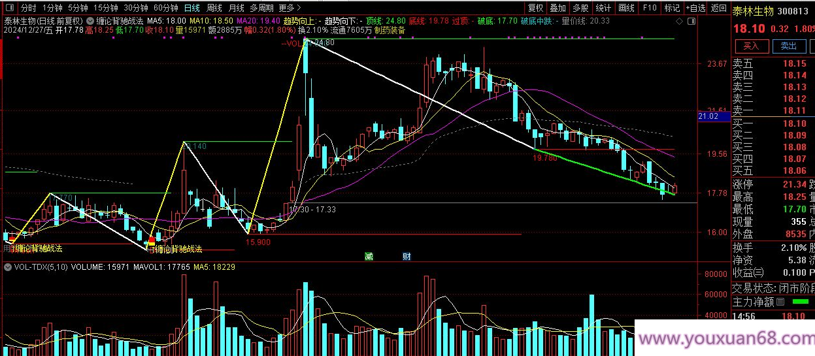This screenshot has height=356, width=815.
Task: Toggle 复权 price adjustment
Action: [535, 8]
